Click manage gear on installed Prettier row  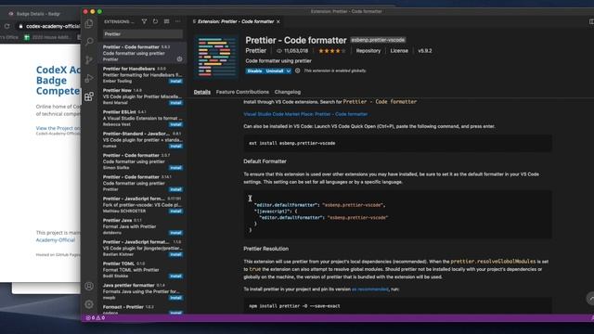179,59
